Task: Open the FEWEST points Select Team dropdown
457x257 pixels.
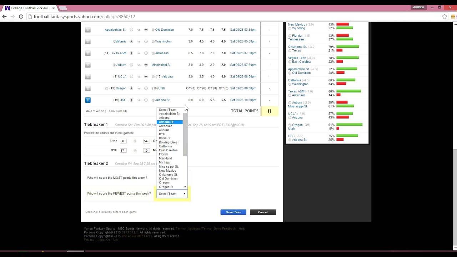Action: (172, 194)
